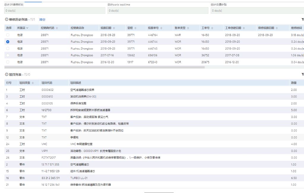
Task: Click item code FZTXT2017
Action: 48,158
